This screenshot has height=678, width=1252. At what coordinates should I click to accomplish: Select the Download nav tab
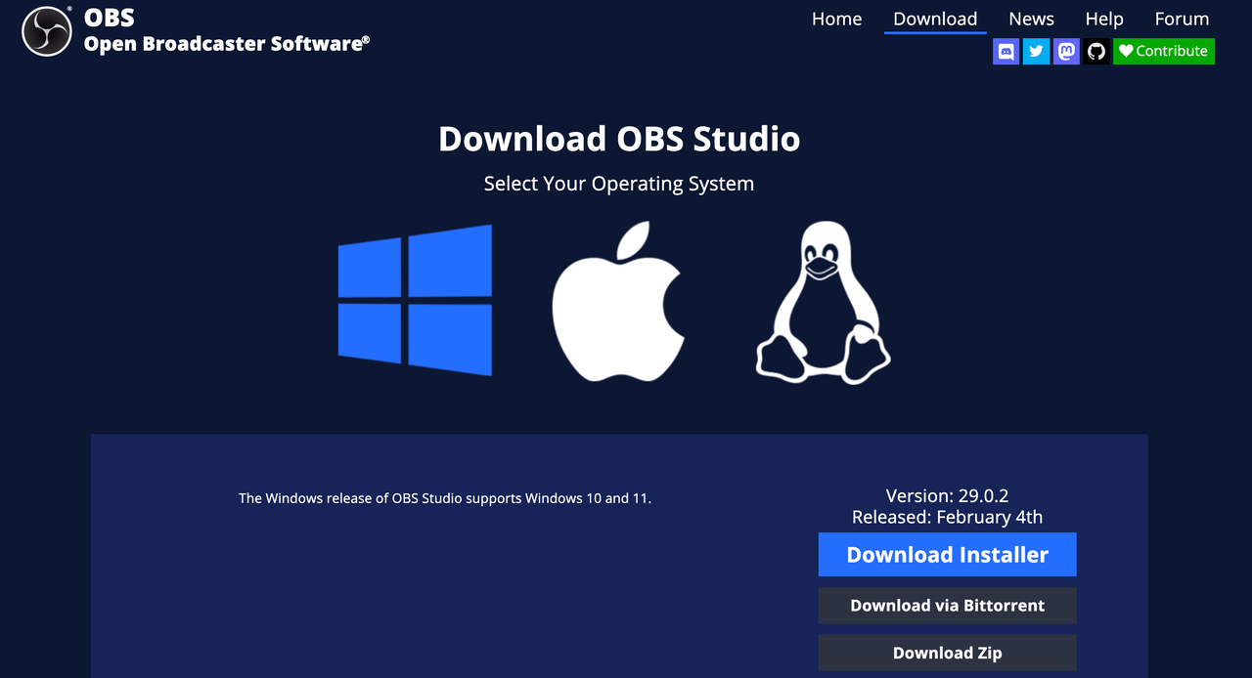coord(935,20)
